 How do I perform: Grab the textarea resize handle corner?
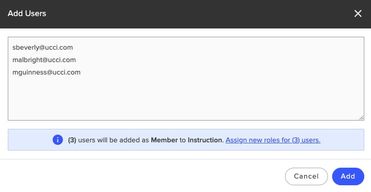pyautogui.click(x=361, y=117)
